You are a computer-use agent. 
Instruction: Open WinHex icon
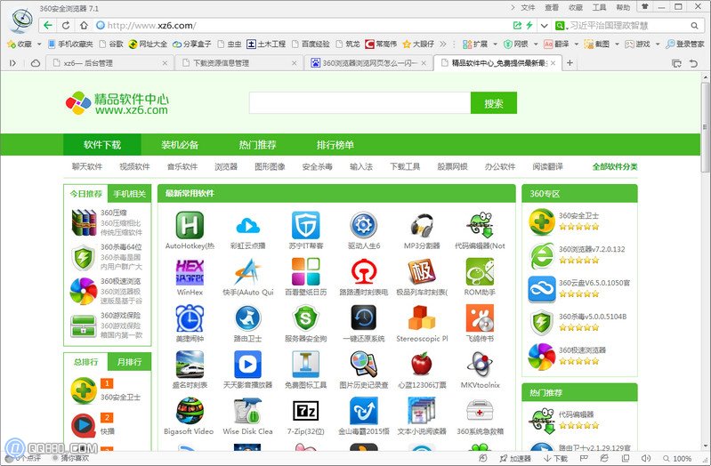pos(190,271)
